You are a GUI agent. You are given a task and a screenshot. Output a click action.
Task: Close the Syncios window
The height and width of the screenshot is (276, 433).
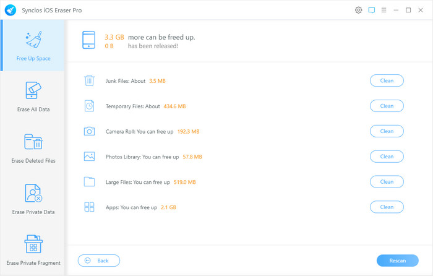click(421, 11)
